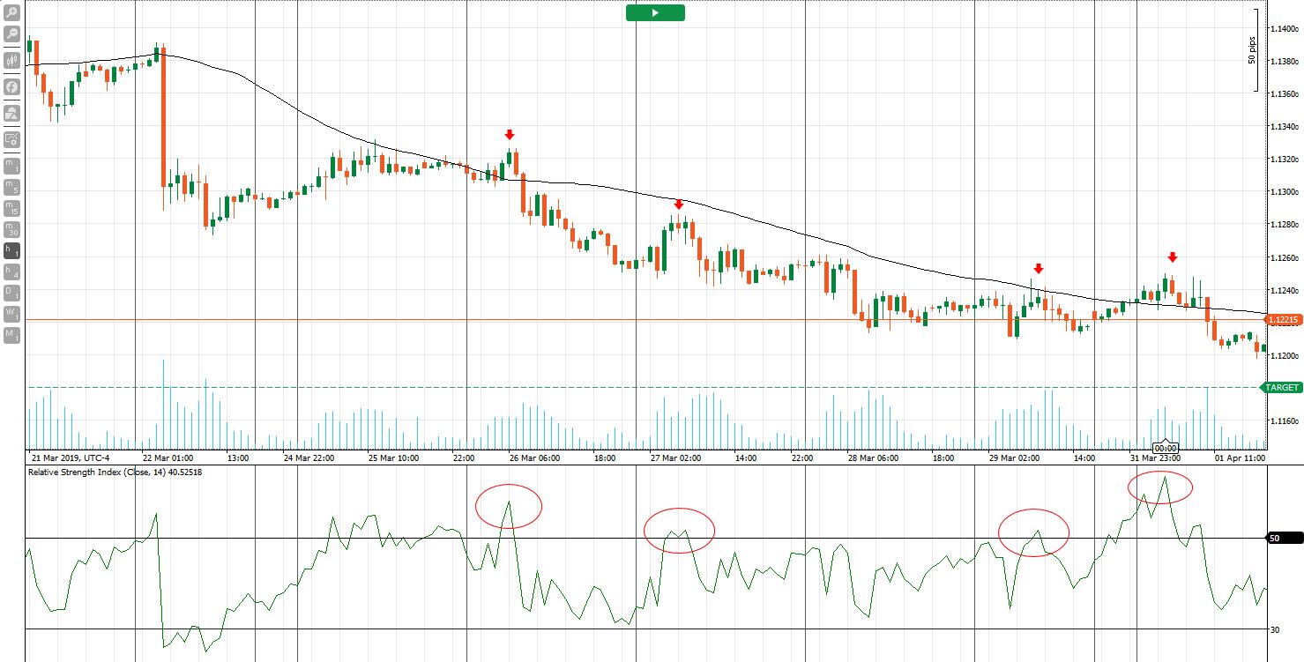
Task: Click the 27 Mar 02:00 time axis label
Action: click(676, 457)
